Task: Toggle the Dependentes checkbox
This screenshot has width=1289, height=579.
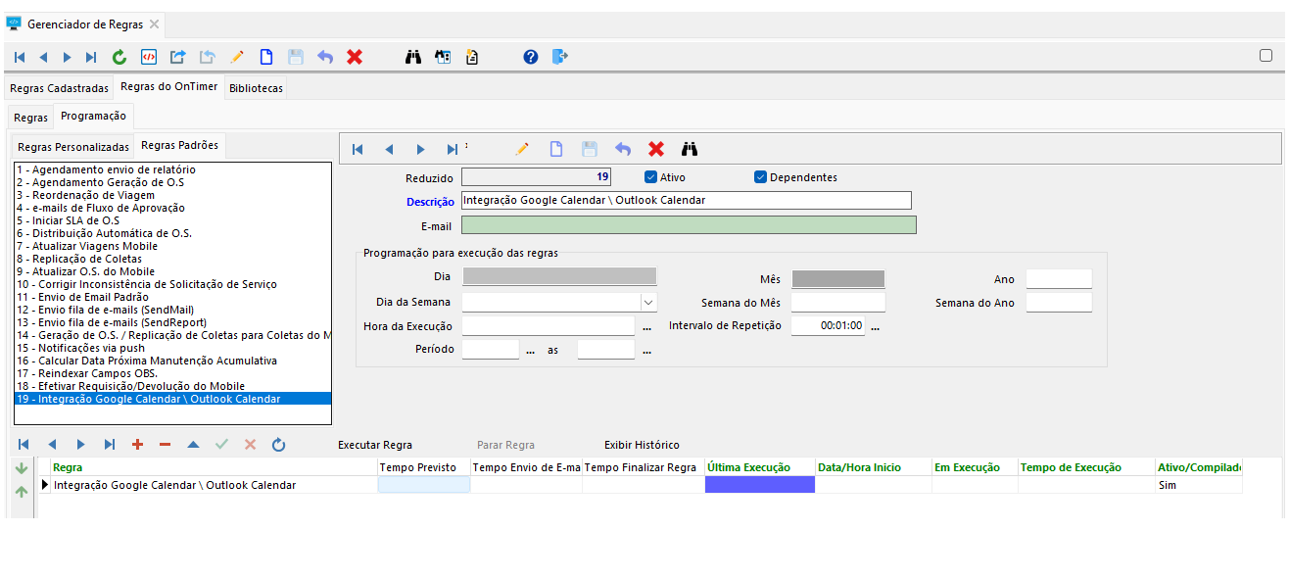Action: click(x=760, y=177)
